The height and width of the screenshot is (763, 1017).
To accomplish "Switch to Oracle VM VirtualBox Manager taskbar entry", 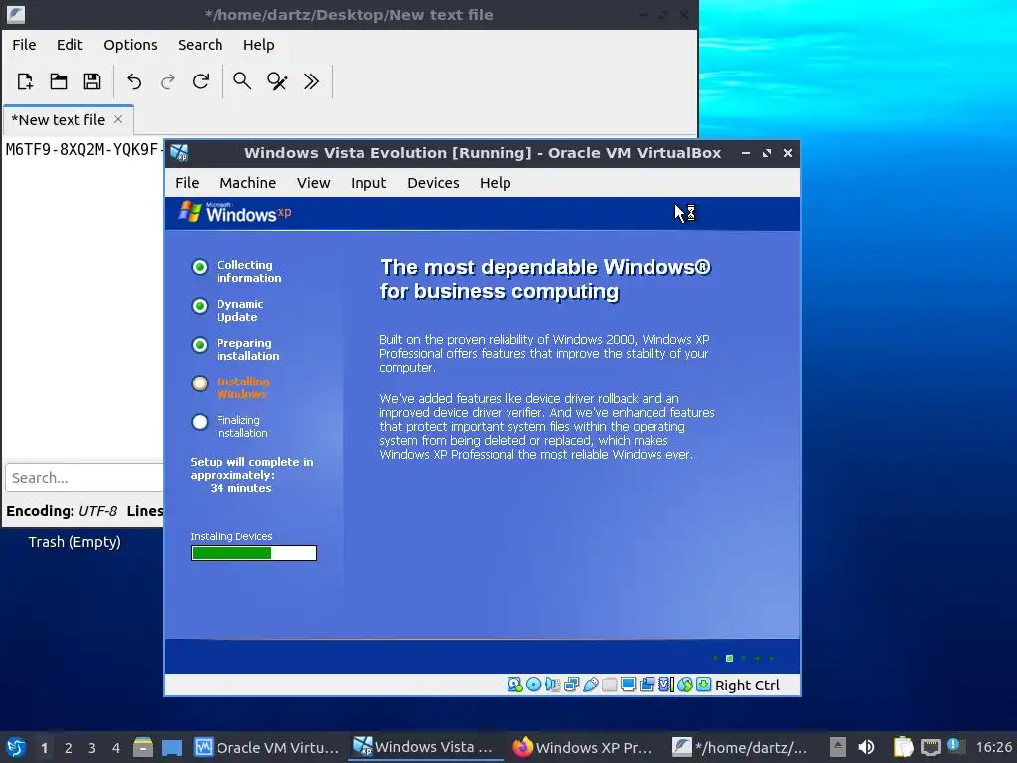I will point(266,747).
